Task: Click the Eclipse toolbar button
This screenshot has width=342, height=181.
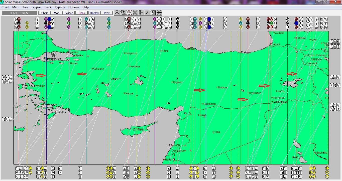Action: tap(69, 13)
